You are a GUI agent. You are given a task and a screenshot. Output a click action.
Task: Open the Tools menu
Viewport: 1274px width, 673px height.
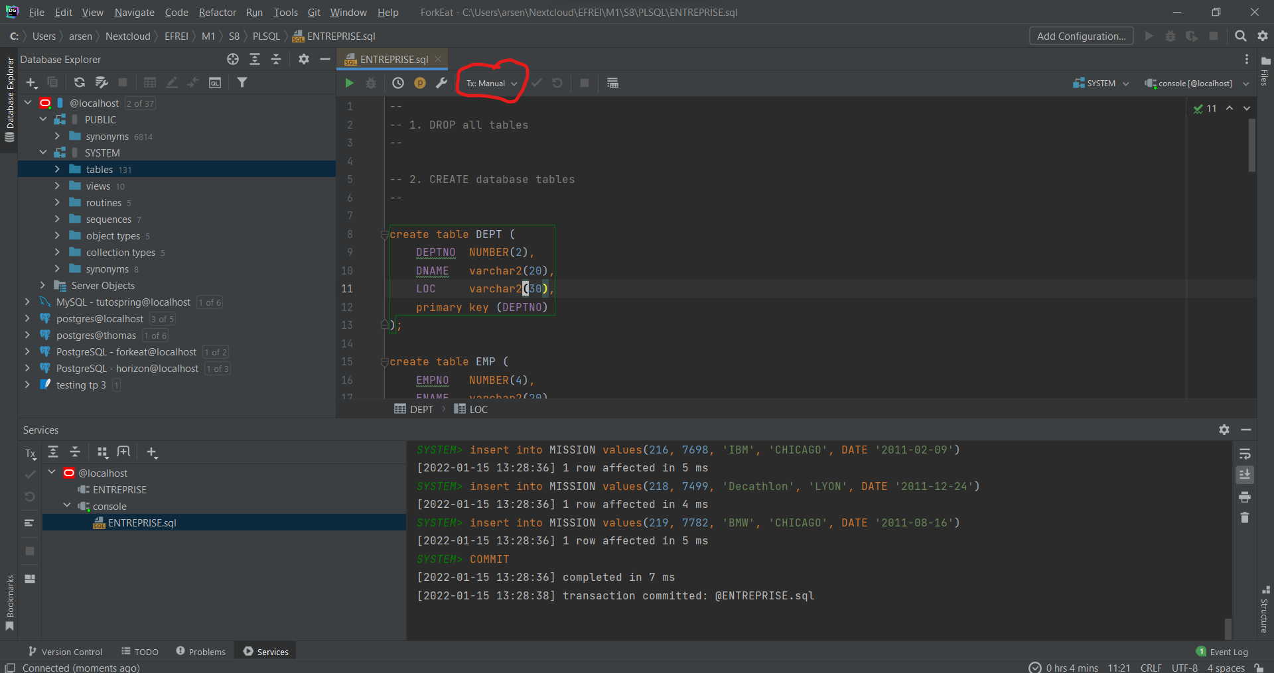pos(285,12)
